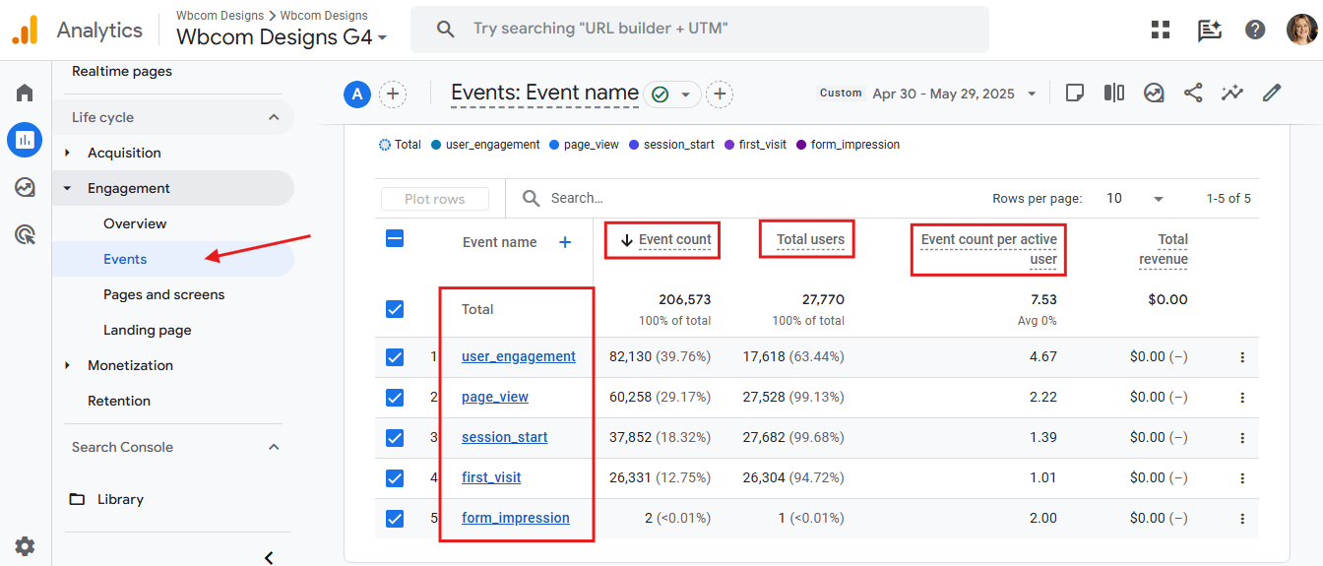The width and height of the screenshot is (1323, 566).
Task: Select Events in Engagement menu
Action: pyautogui.click(x=125, y=259)
